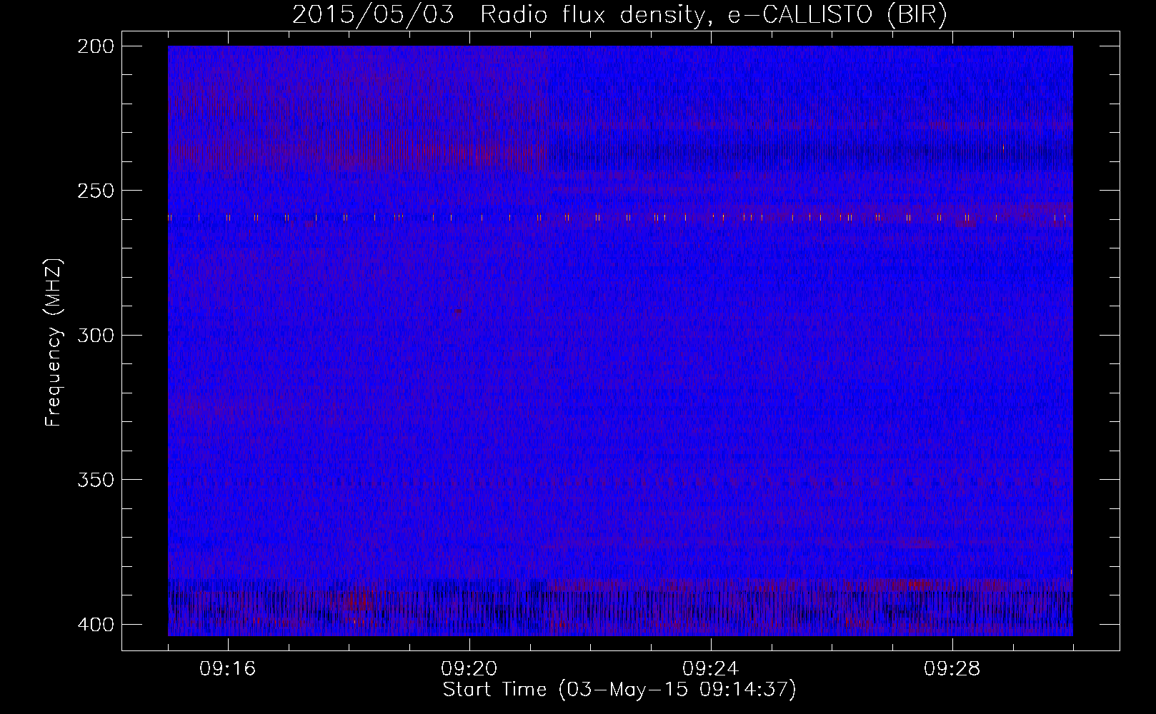Click the 300 frequency tick label
Image resolution: width=1156 pixels, height=714 pixels.
click(x=95, y=335)
